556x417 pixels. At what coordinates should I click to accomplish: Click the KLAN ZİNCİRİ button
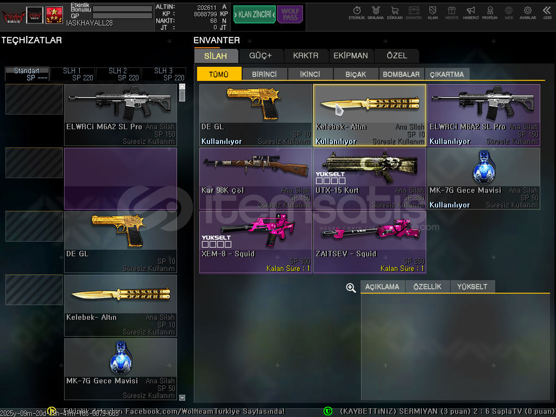pyautogui.click(x=255, y=15)
